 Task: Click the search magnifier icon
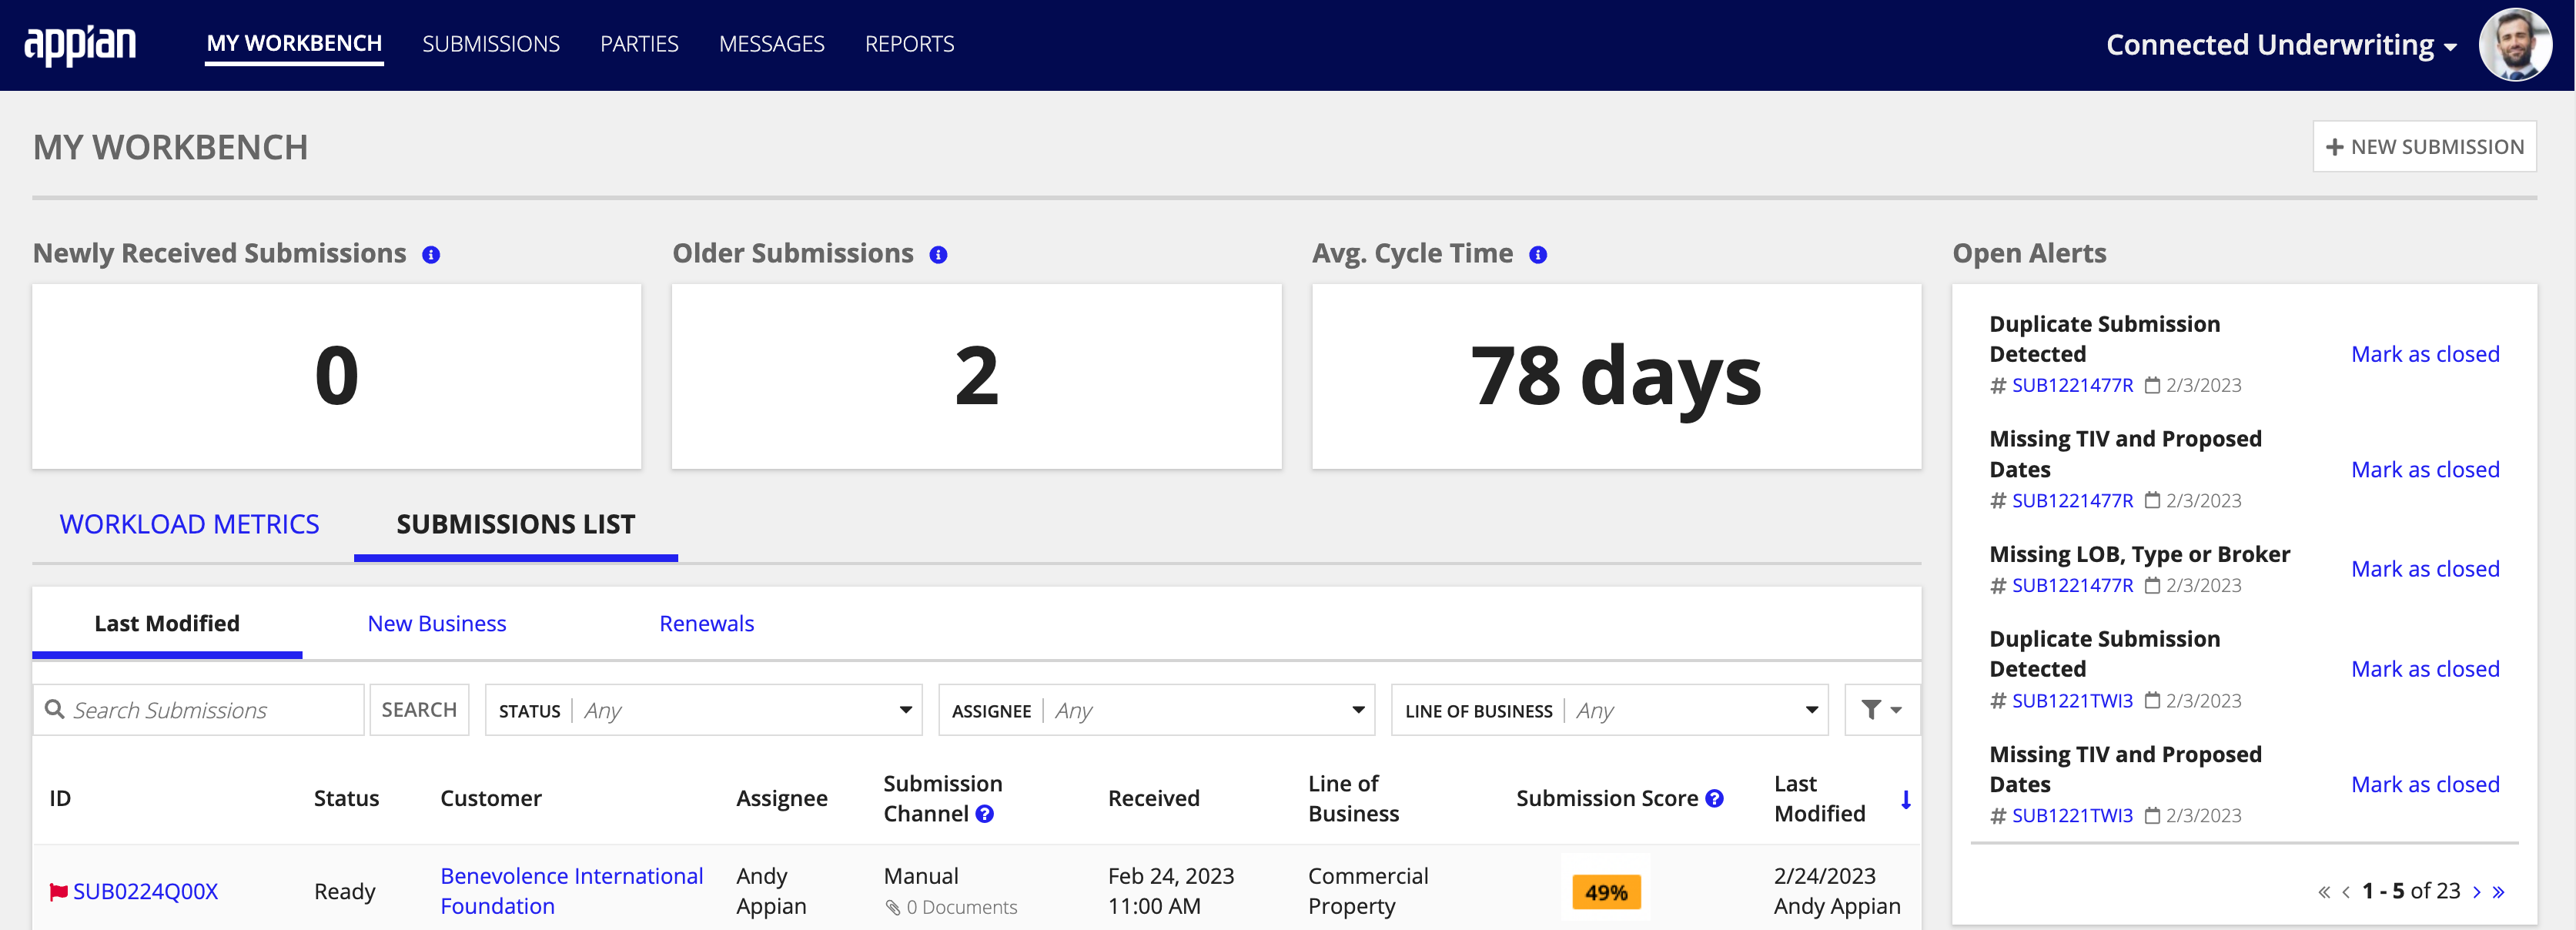tap(55, 709)
